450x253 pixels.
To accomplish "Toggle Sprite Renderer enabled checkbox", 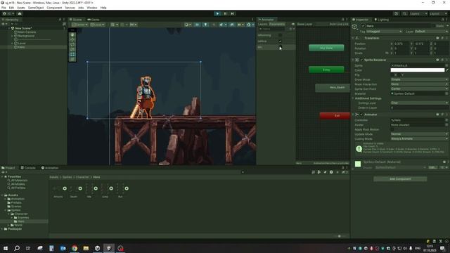I will coord(361,60).
